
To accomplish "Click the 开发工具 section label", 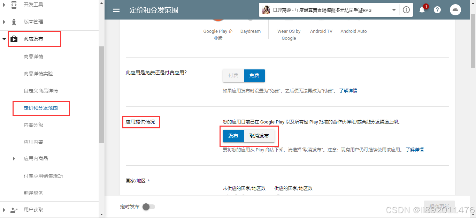I will pos(33,5).
